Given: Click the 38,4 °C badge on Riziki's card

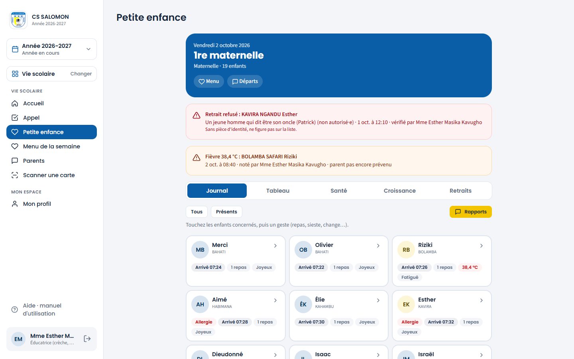Looking at the screenshot, I should [x=470, y=267].
